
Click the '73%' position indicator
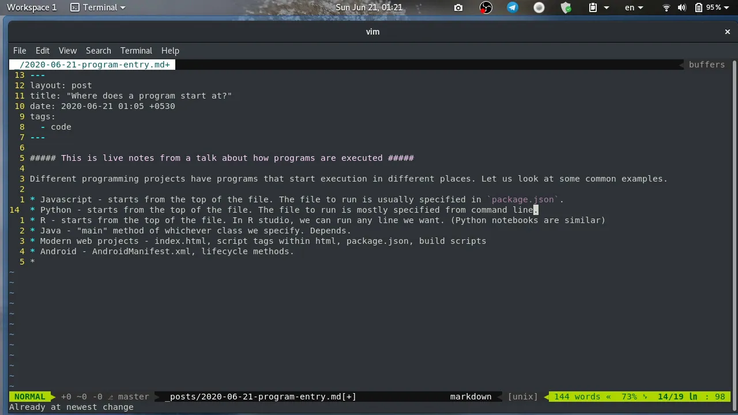629,397
